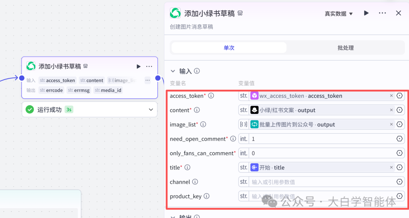Click the canvas node's right output port
The image size is (409, 218).
158,78
